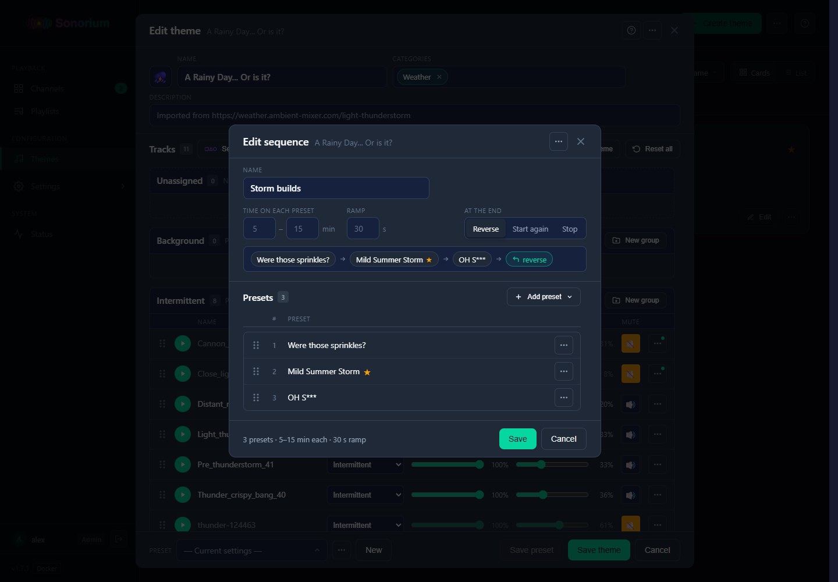Play the Pre_thunderstorm_41 track

pos(183,464)
